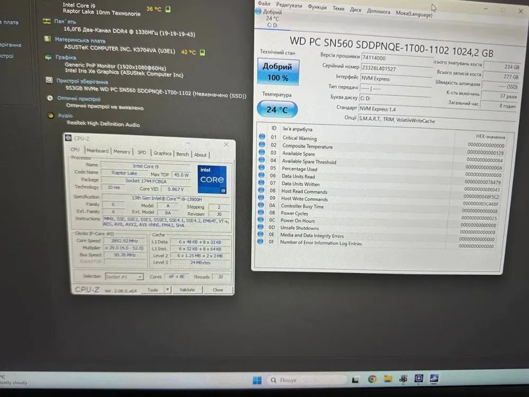This screenshot has height=397, width=529.
Task: Expand the Tools dropdown arrow in CPU-Z
Action: pos(168,290)
